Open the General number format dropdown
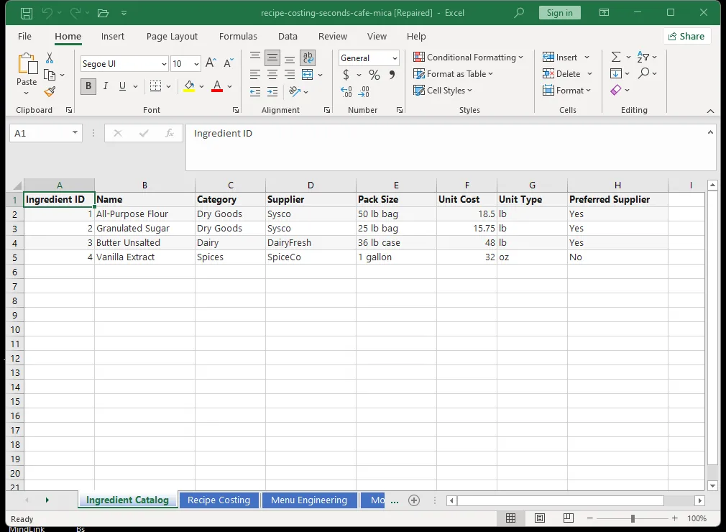Screen dimensions: 726x532 pos(395,58)
